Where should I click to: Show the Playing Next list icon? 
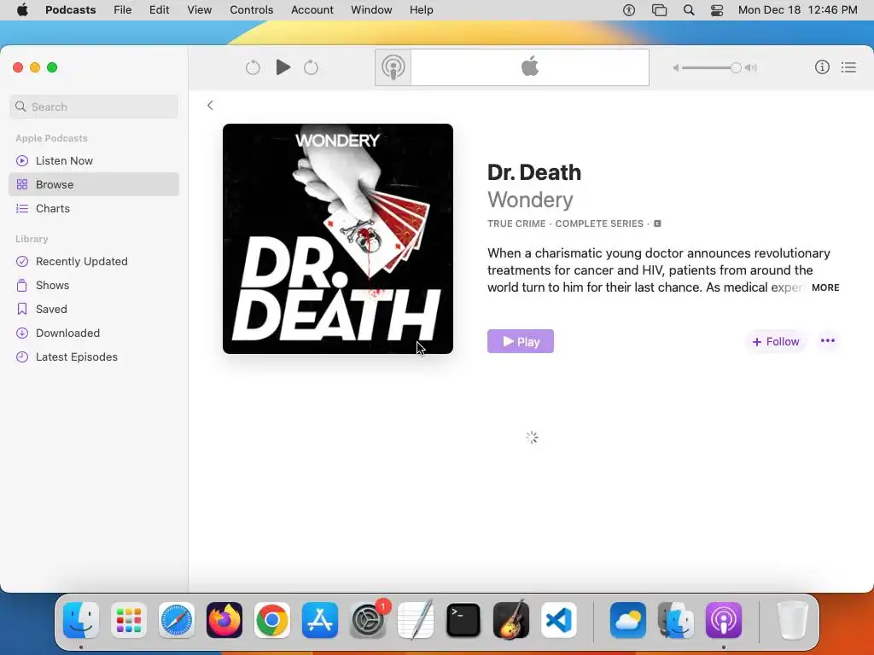click(x=848, y=67)
